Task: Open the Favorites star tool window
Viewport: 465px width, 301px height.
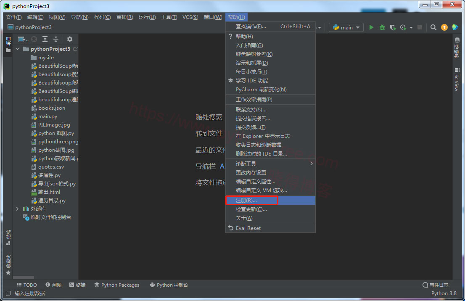Action: coord(8,265)
